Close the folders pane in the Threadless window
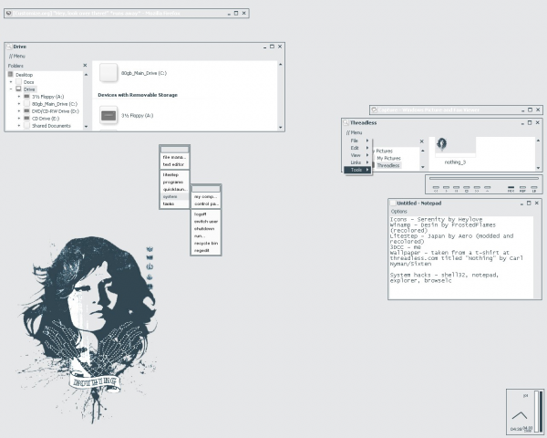547x438 pixels. point(422,141)
